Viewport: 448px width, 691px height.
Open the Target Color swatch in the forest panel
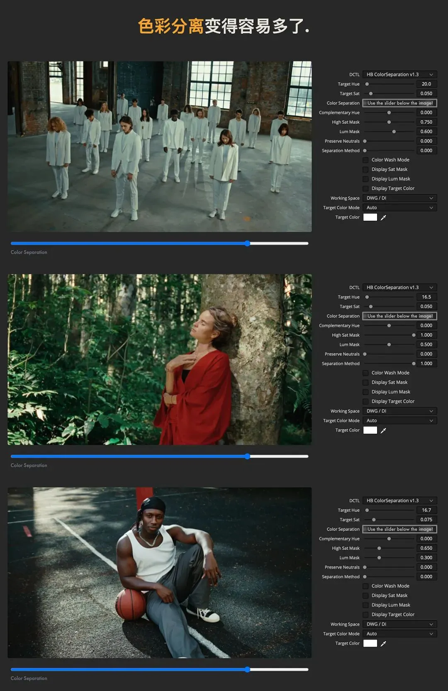[x=370, y=430]
